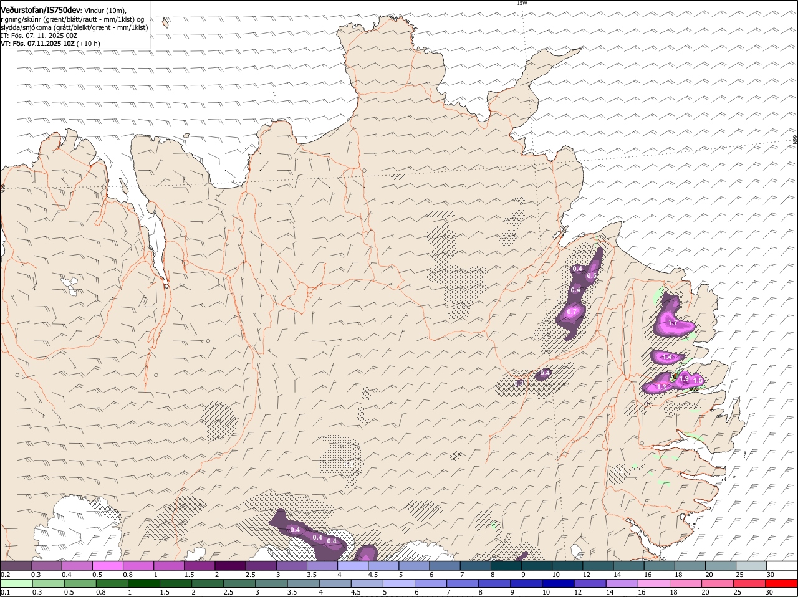Click the 0.3 value in the map's hatched area

pos(519,383)
